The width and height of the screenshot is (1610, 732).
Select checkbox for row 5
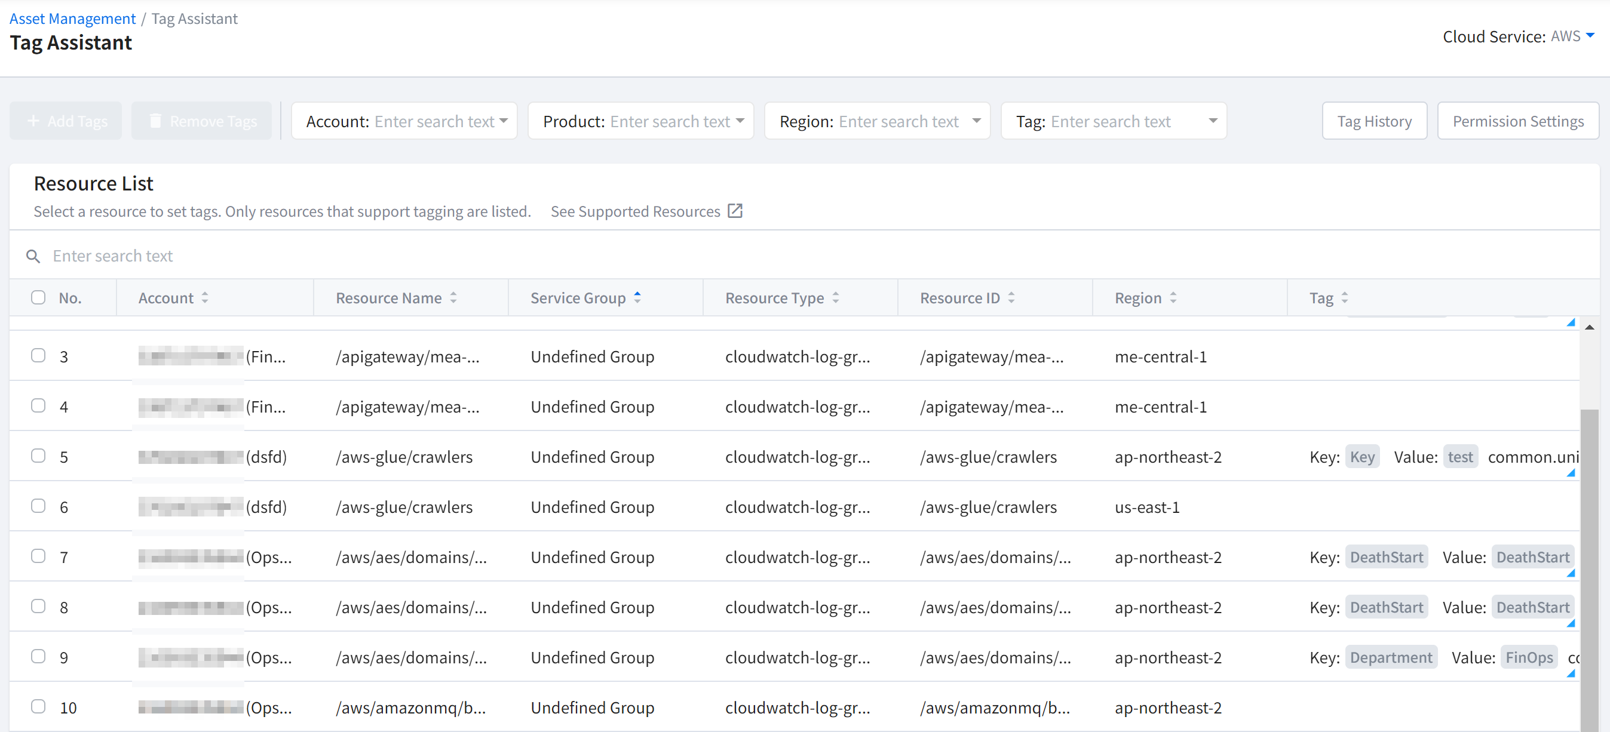(x=38, y=456)
